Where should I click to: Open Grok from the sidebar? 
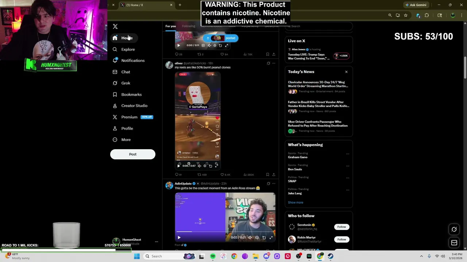tap(121, 83)
